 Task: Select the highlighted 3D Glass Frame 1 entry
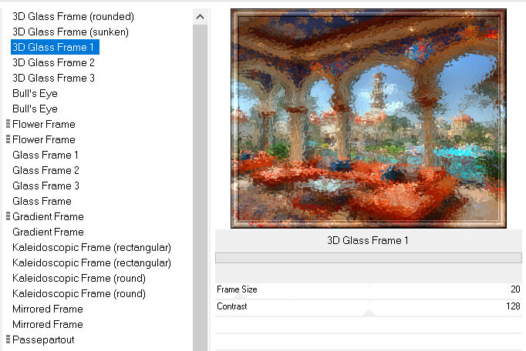(x=54, y=47)
